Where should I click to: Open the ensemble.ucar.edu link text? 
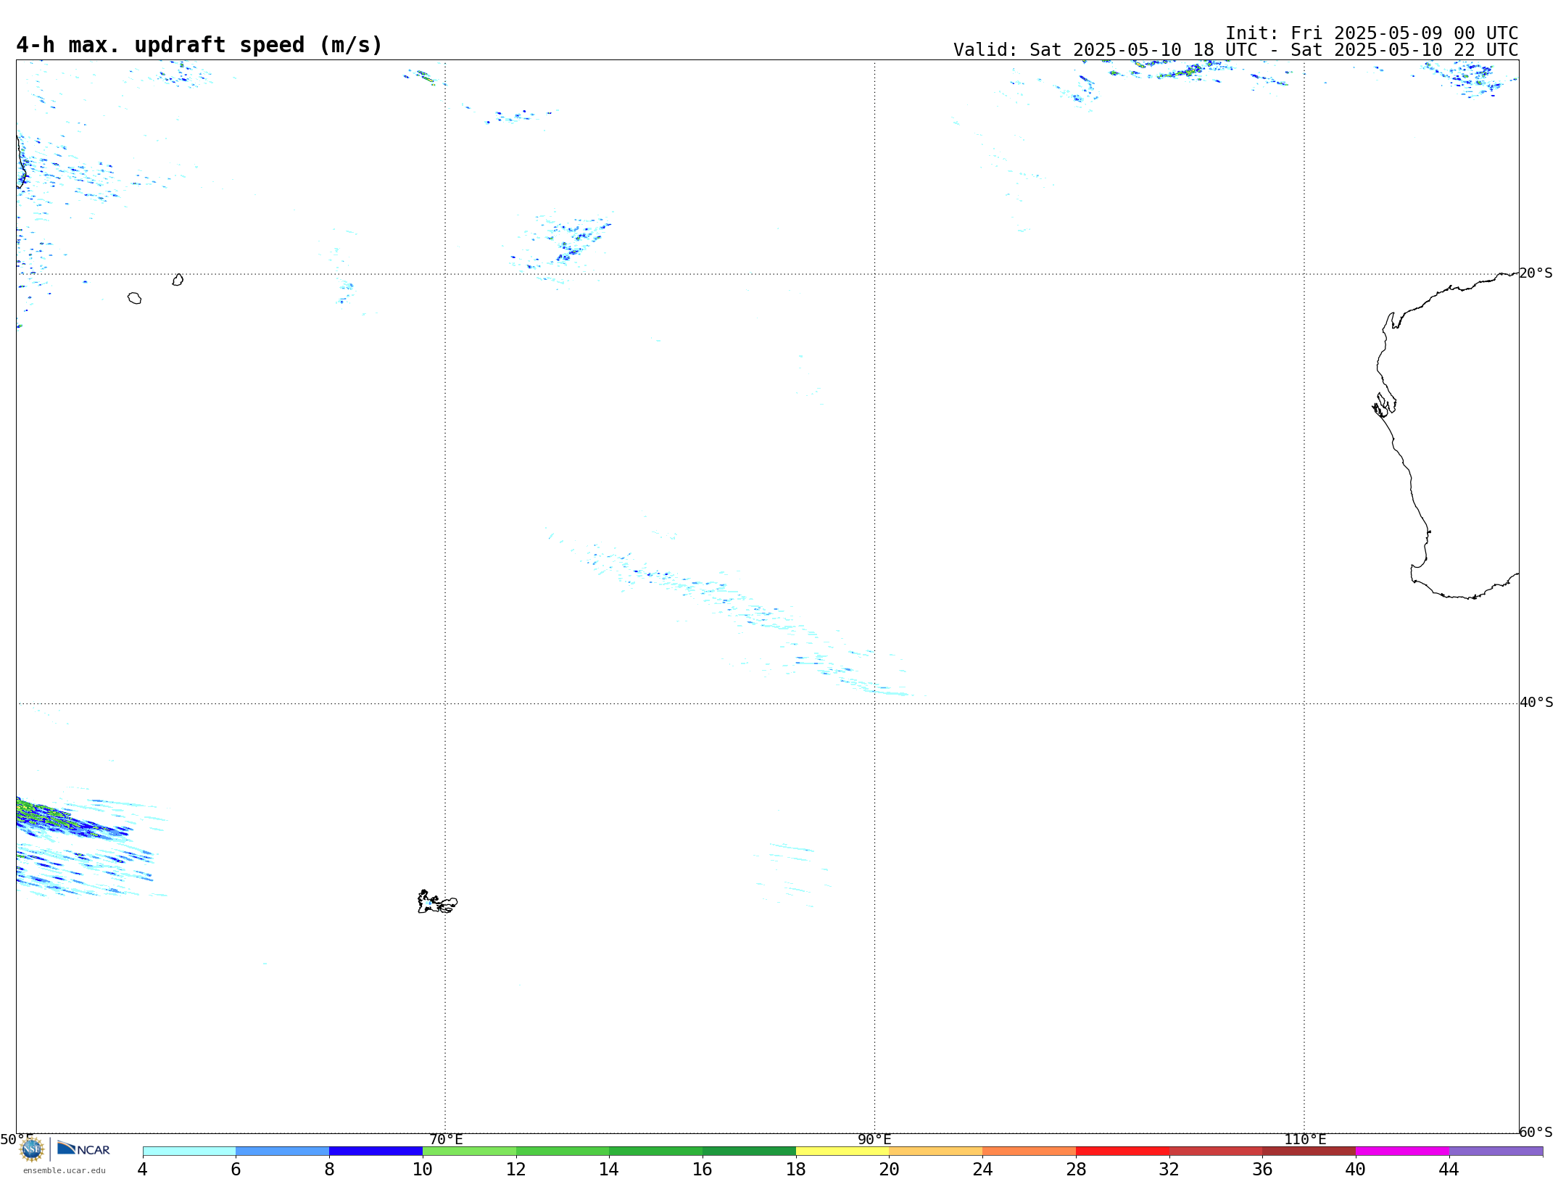coord(65,1170)
